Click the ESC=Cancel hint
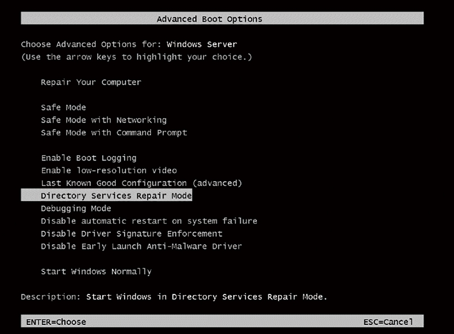Viewport: 454px width, 334px height. pyautogui.click(x=388, y=322)
